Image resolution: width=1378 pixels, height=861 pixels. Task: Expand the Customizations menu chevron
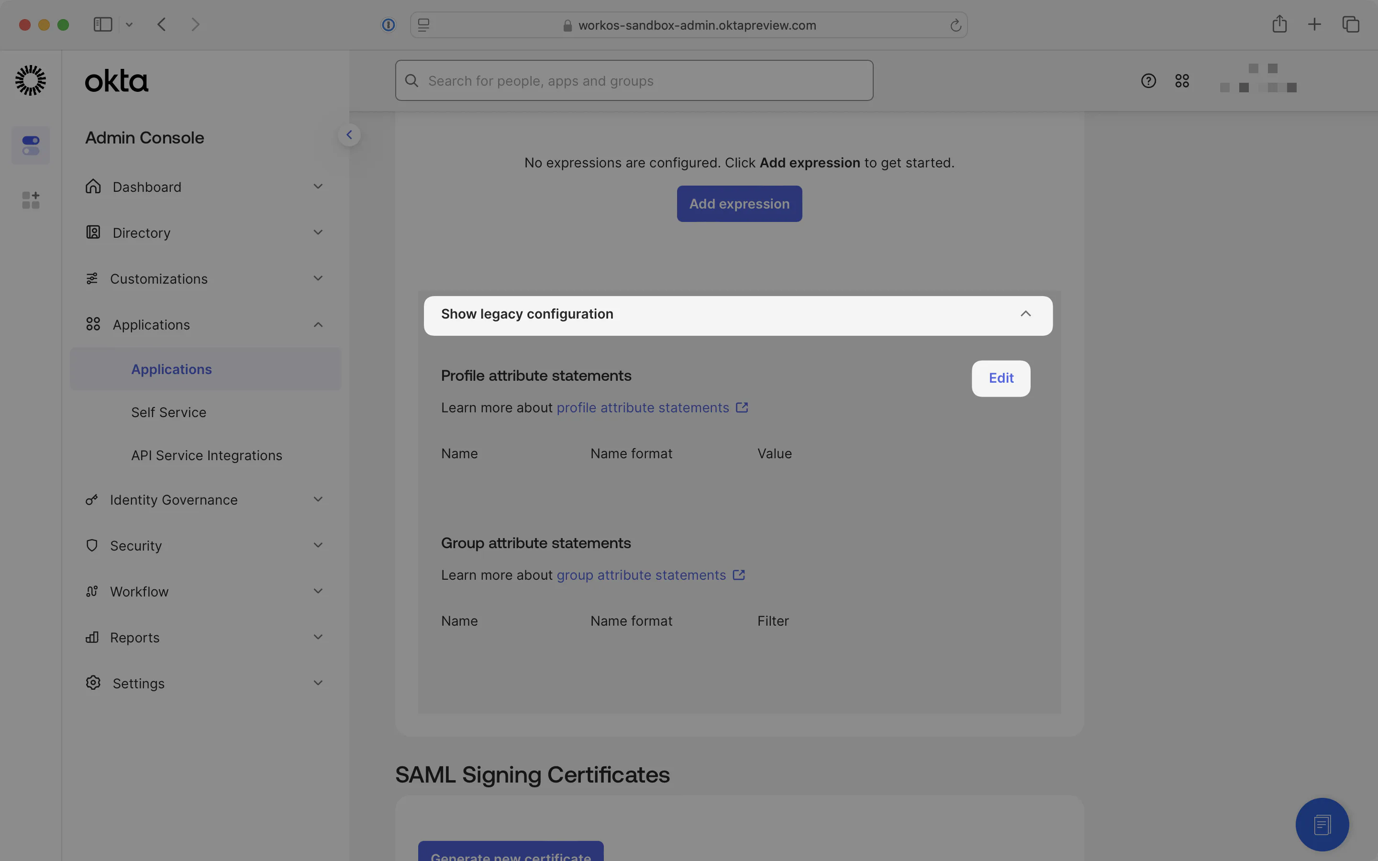click(x=318, y=278)
